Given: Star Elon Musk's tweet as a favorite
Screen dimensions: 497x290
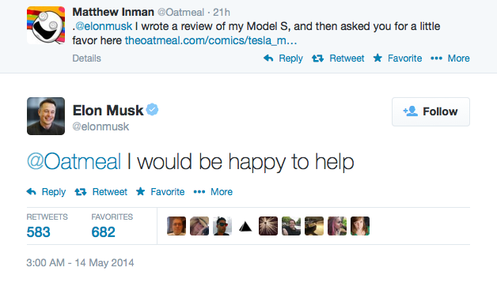Looking at the screenshot, I should (140, 191).
